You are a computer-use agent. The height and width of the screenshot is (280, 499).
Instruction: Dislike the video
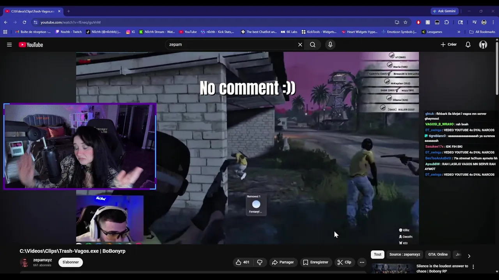pyautogui.click(x=260, y=262)
